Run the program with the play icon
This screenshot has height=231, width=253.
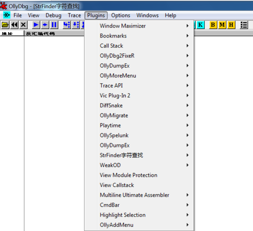pos(36,25)
